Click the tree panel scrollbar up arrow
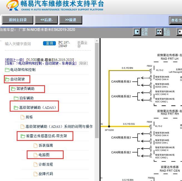This screenshot has width=182, height=181. 97,41
